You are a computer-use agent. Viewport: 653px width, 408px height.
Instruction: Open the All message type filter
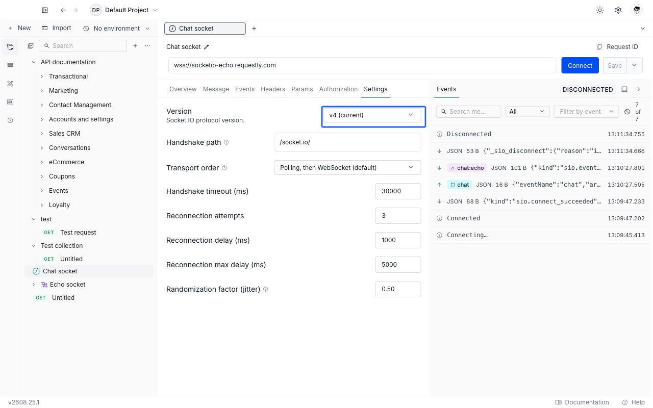[527, 112]
